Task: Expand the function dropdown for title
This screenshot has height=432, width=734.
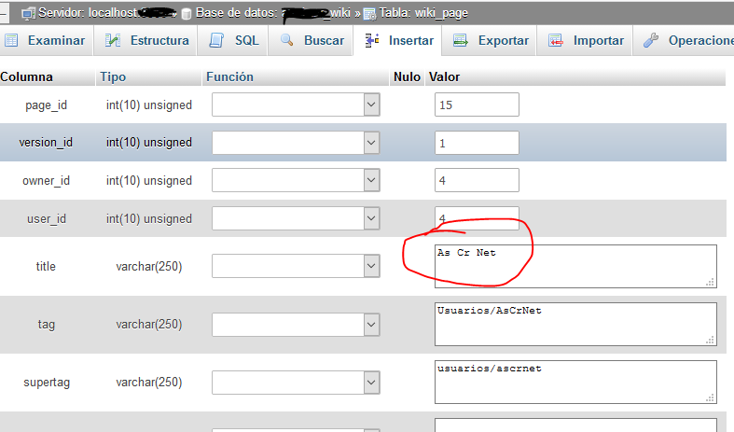Action: tap(371, 266)
